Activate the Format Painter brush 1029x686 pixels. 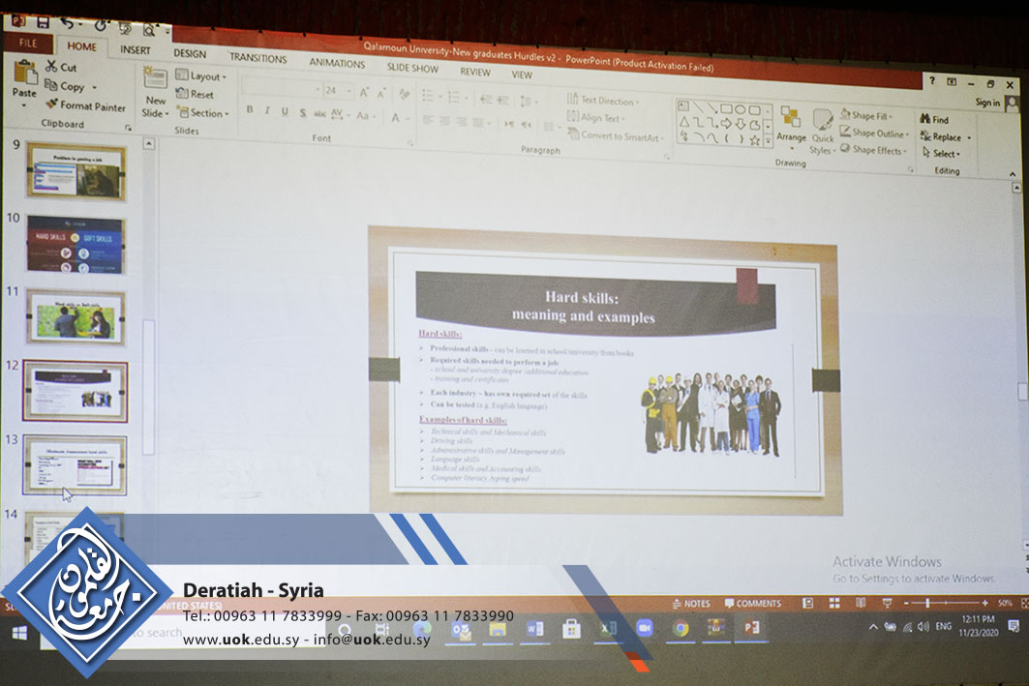pyautogui.click(x=85, y=104)
